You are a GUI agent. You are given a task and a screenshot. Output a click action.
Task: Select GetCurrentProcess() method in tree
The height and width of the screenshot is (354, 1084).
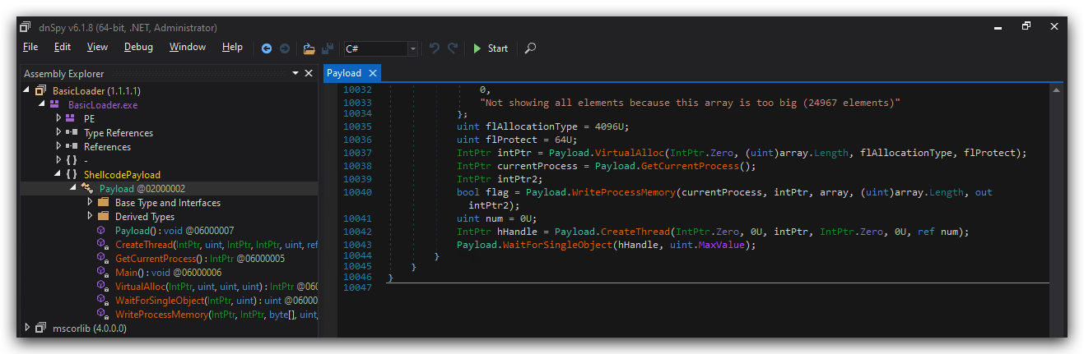200,259
